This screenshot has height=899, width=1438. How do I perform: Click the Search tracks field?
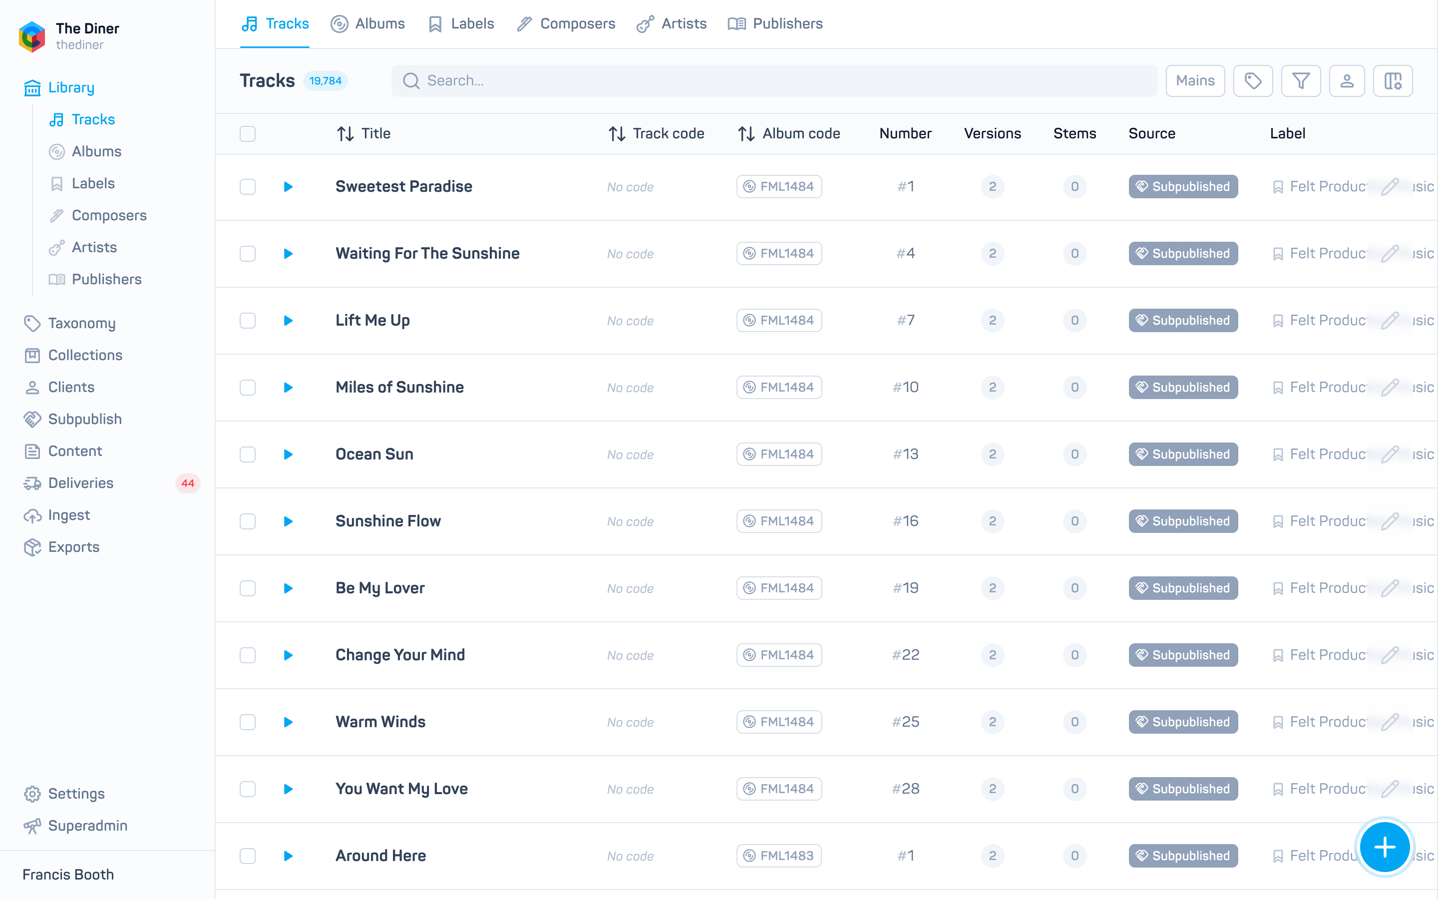point(773,81)
